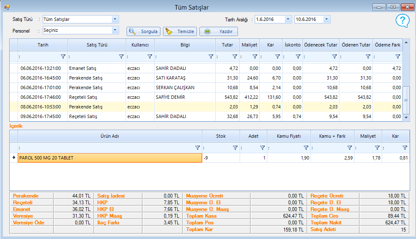
Task: Open the filter icon under Ürün Adı column
Action: pos(198,148)
